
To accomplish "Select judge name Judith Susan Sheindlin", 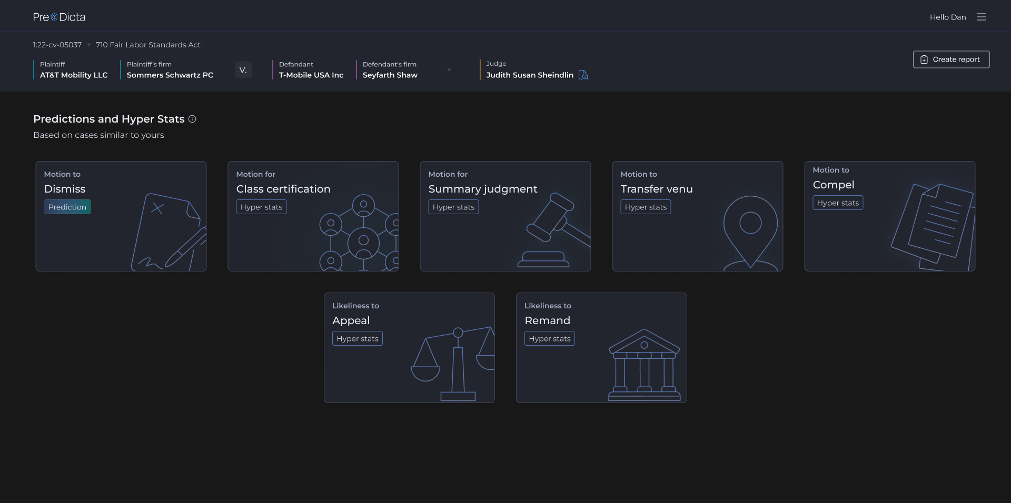I will click(529, 75).
